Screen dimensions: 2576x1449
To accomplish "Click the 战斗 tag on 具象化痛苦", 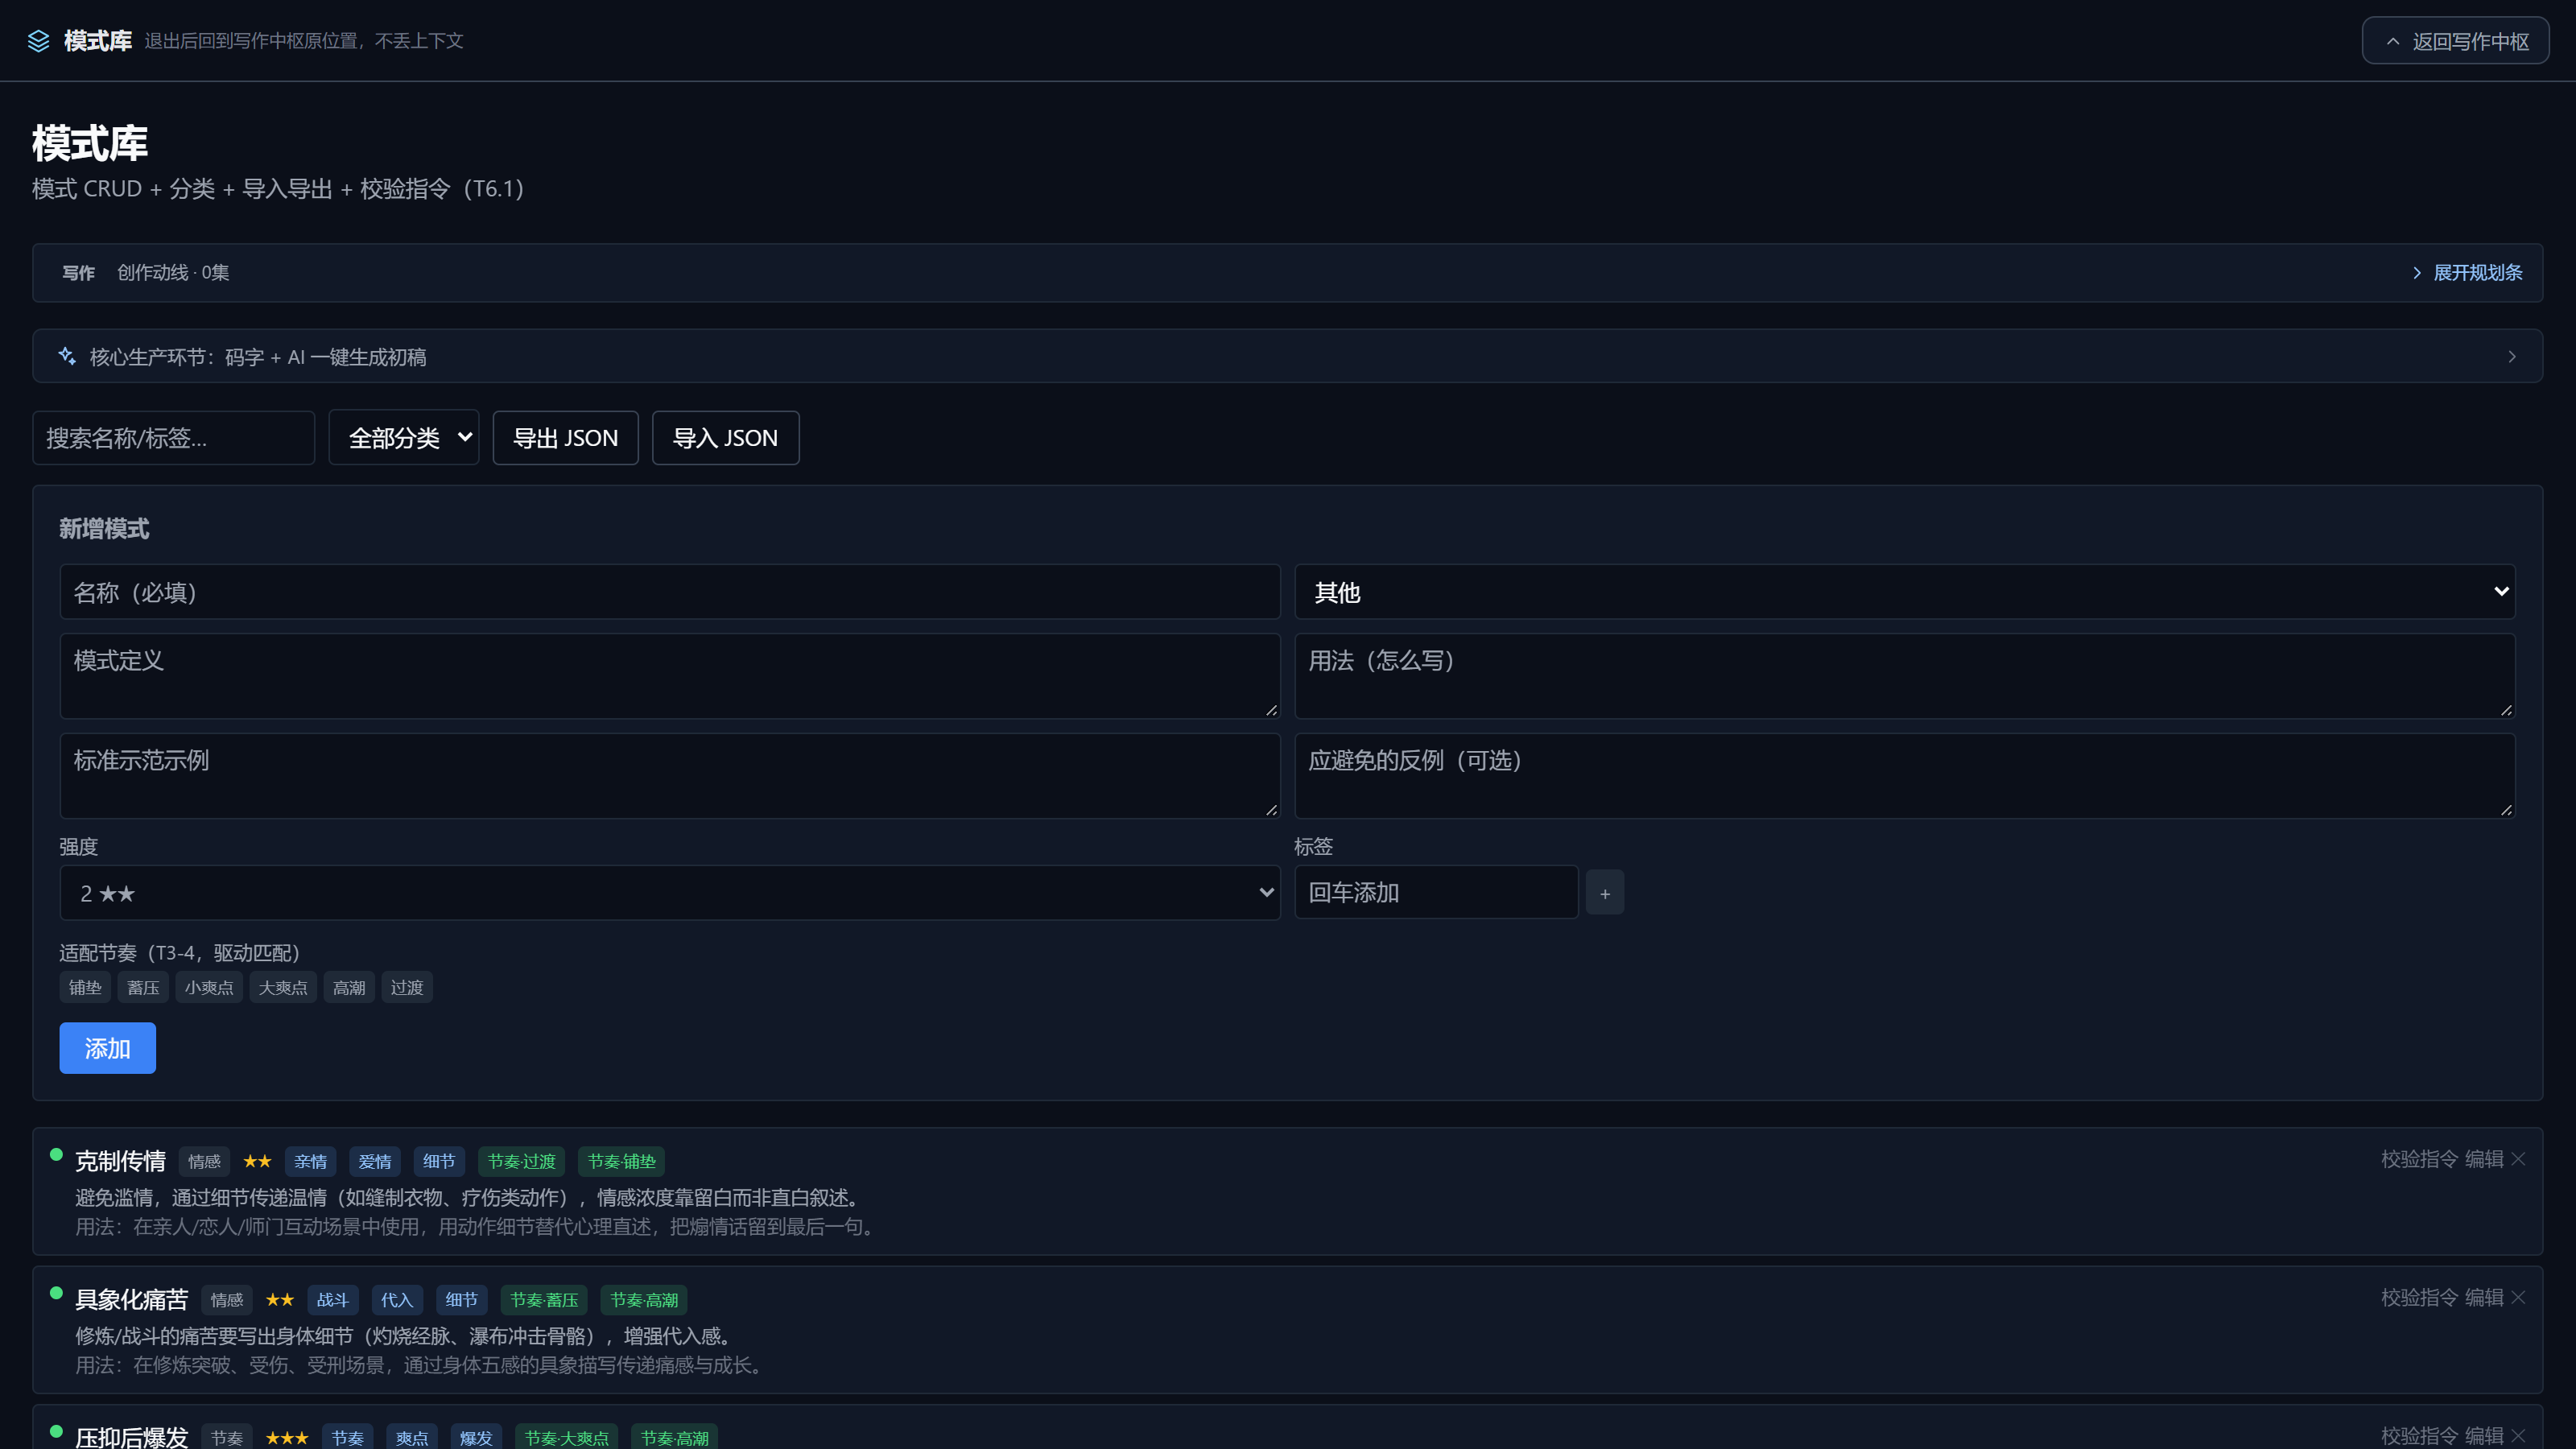I will 333,1300.
